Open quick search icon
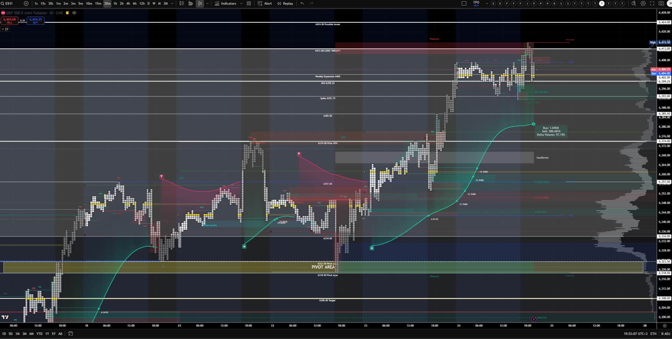672x339 pixels. tap(633, 3)
